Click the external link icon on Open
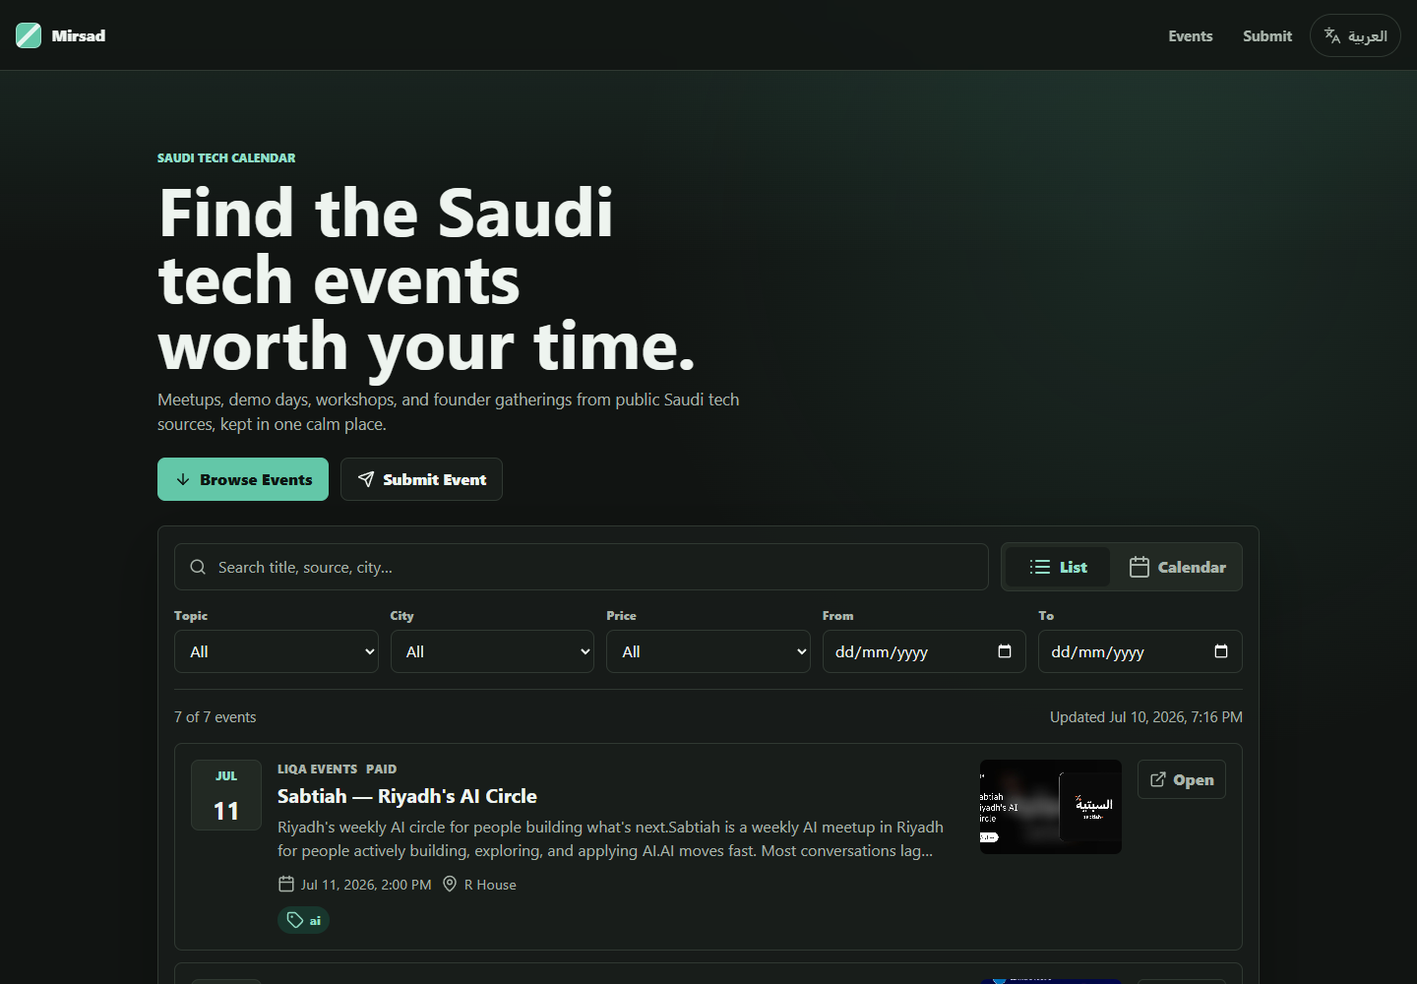 tap(1158, 779)
